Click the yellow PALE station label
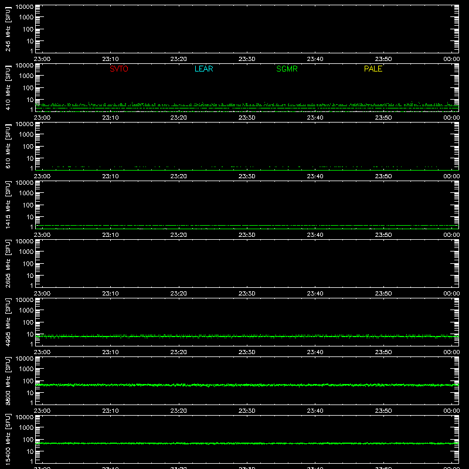The image size is (469, 469). coord(373,69)
